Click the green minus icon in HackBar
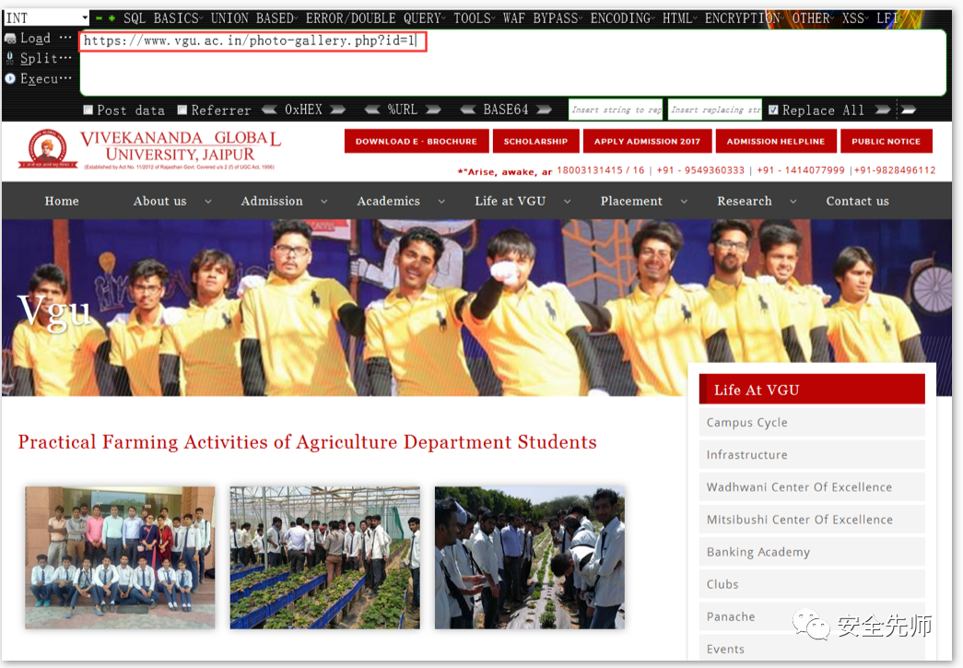Image resolution: width=963 pixels, height=668 pixels. pos(99,18)
